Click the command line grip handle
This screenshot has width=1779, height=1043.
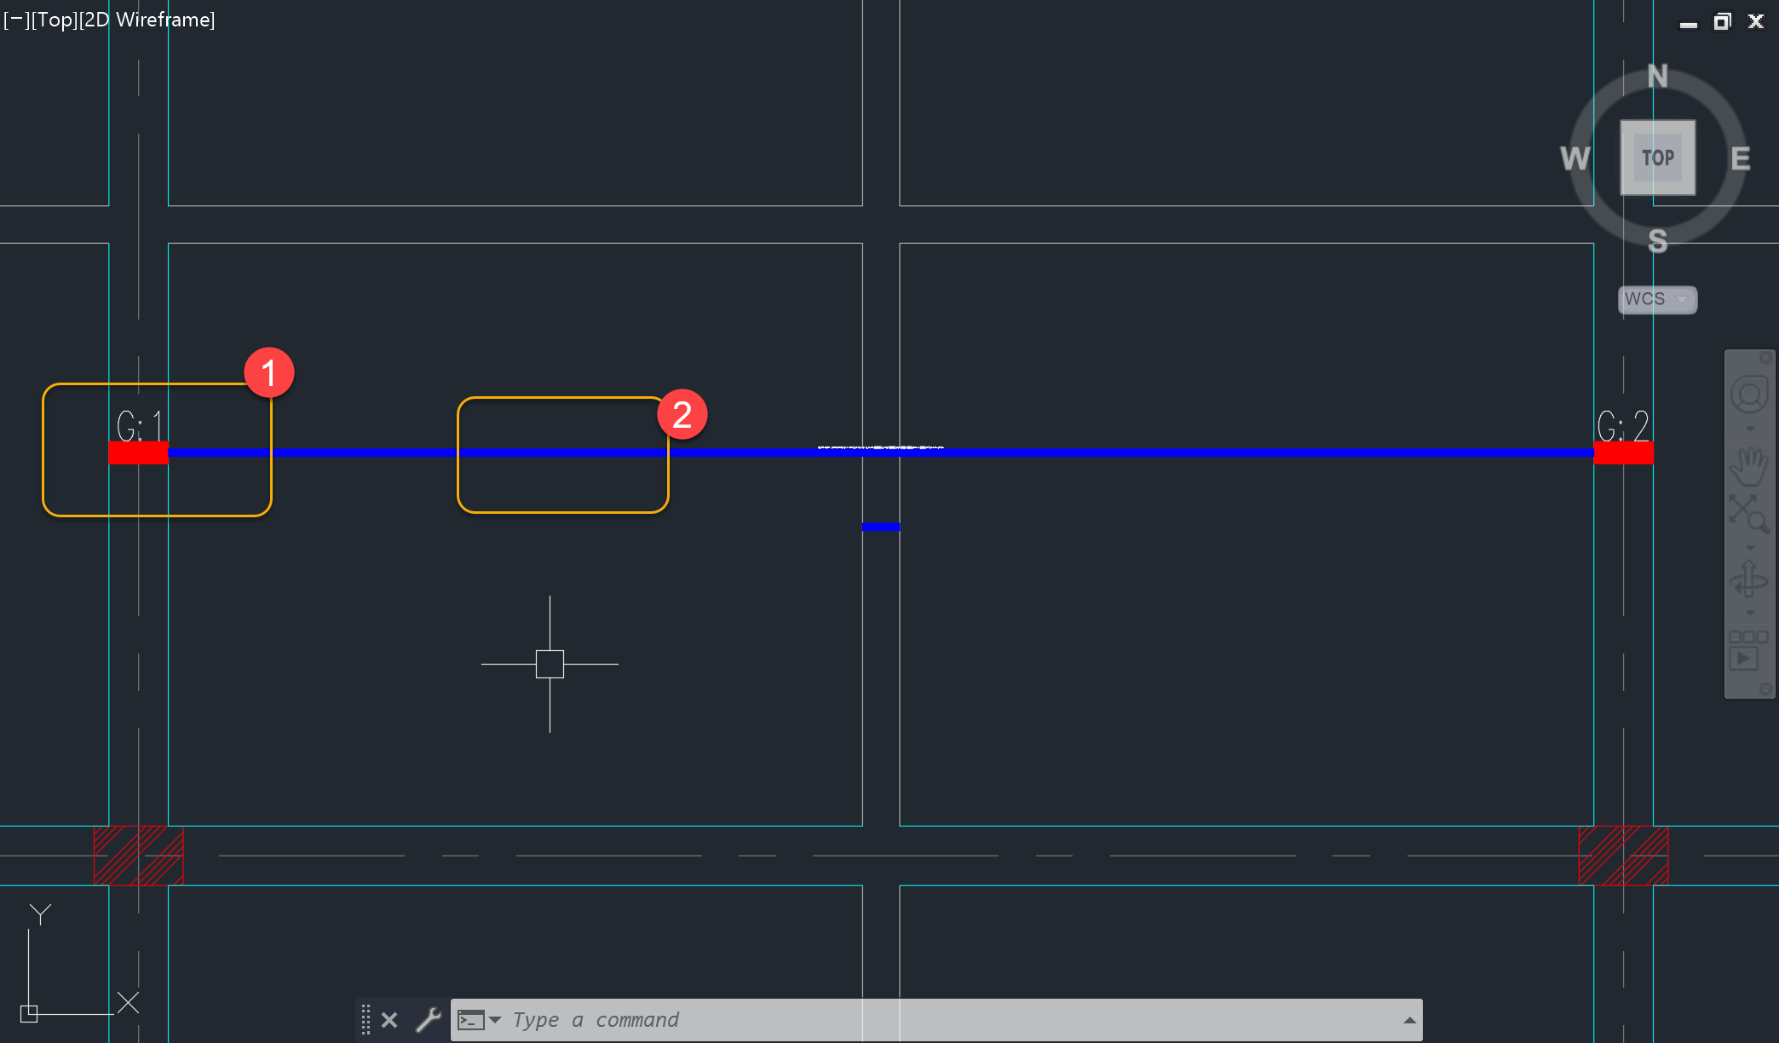pos(366,1020)
